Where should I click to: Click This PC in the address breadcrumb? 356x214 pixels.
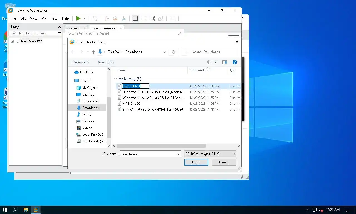pos(113,52)
